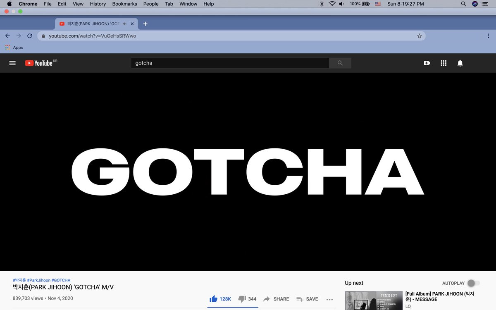Toggle the AUTOPLAY switch
Image resolution: width=496 pixels, height=310 pixels.
tap(474, 283)
